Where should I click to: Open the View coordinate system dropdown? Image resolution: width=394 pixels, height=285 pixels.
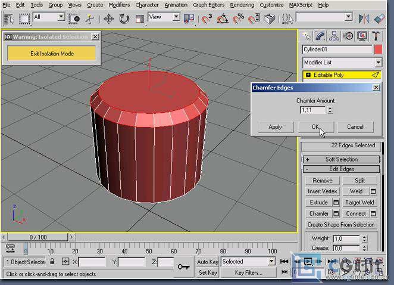tap(164, 17)
